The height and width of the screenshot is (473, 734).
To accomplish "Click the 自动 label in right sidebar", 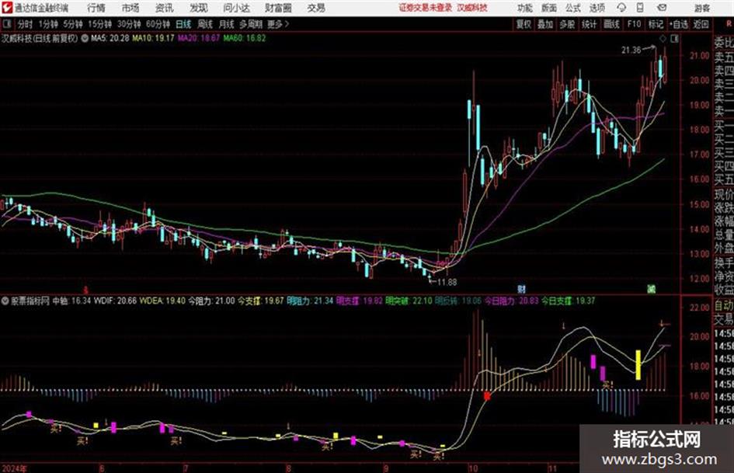I will pyautogui.click(x=724, y=306).
